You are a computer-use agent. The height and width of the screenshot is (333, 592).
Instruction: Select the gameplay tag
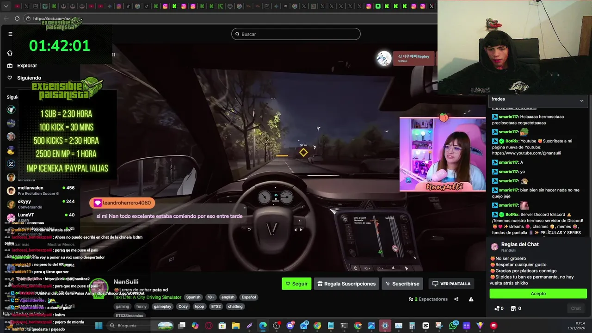(x=162, y=306)
